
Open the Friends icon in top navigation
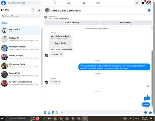[x=69, y=3]
